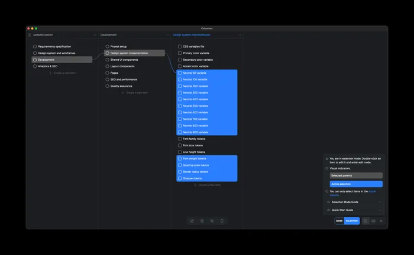This screenshot has height=255, width=414.
Task: Check the Neutral 50 variable checkbox
Action: coord(180,73)
